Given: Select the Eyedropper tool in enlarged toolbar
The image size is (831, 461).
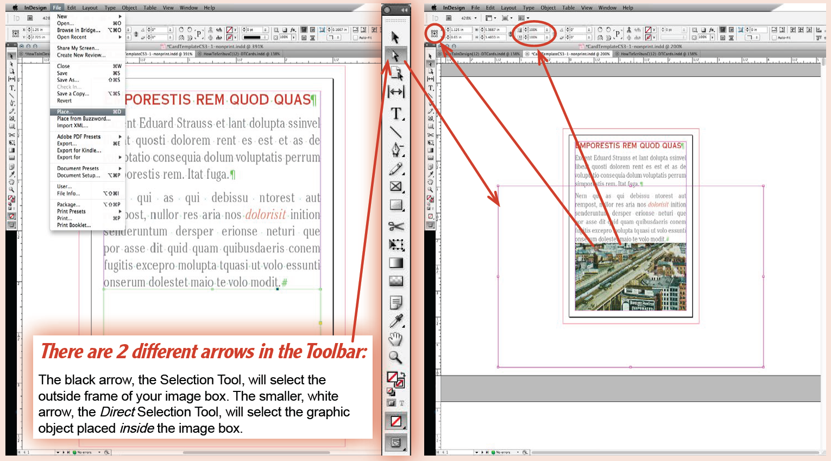Looking at the screenshot, I should tap(396, 321).
